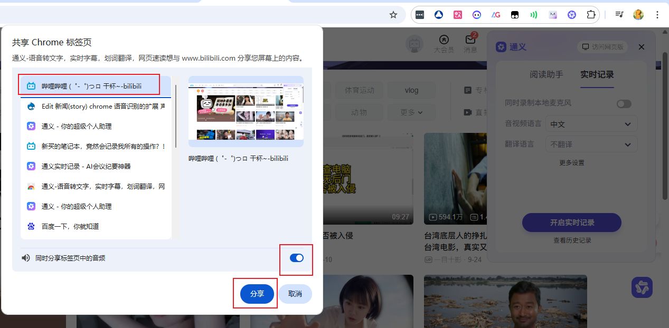
Task: Expand the 翻译语言 dropdown
Action: (x=591, y=144)
